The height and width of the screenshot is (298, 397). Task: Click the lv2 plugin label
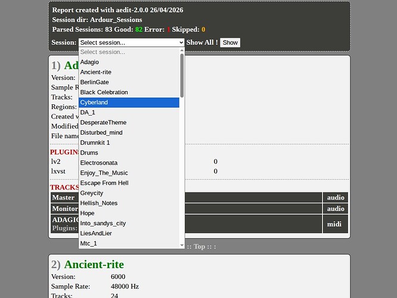[55, 162]
